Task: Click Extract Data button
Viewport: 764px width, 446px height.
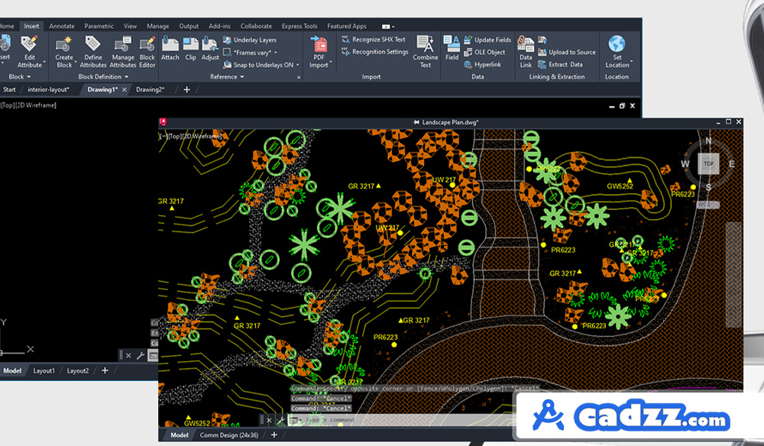Action: [x=560, y=64]
